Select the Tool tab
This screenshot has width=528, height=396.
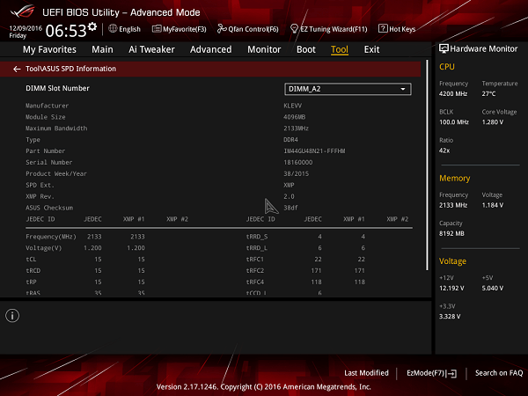340,49
